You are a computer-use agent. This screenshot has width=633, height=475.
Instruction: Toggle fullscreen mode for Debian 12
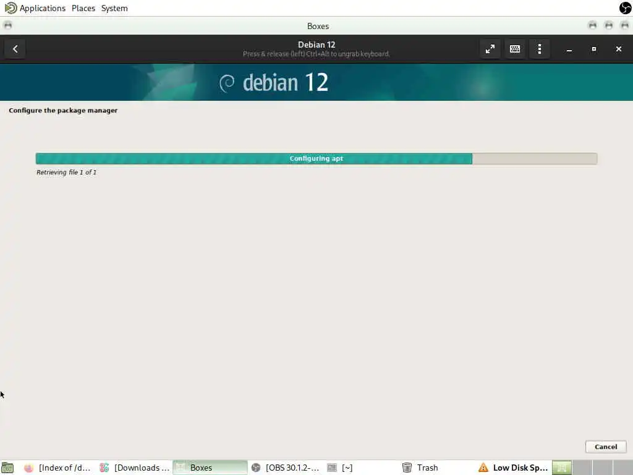pyautogui.click(x=490, y=49)
